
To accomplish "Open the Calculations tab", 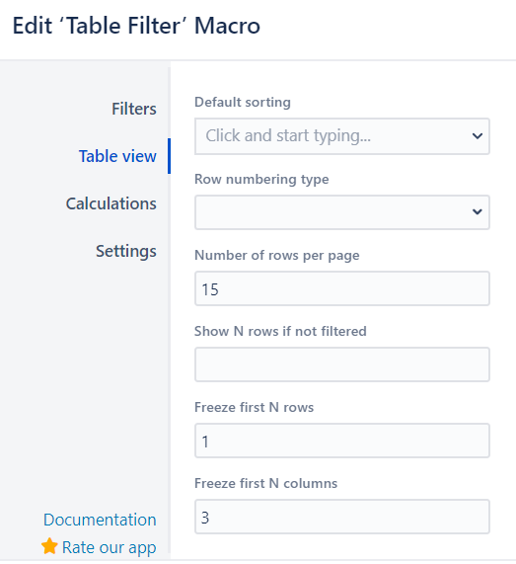I will click(111, 203).
